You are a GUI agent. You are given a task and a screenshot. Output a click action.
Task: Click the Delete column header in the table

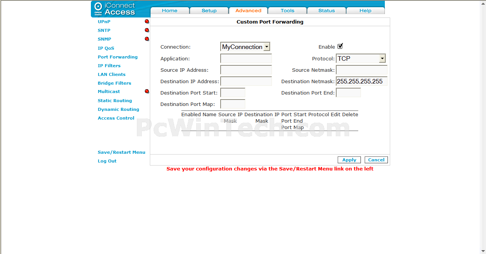pos(350,114)
